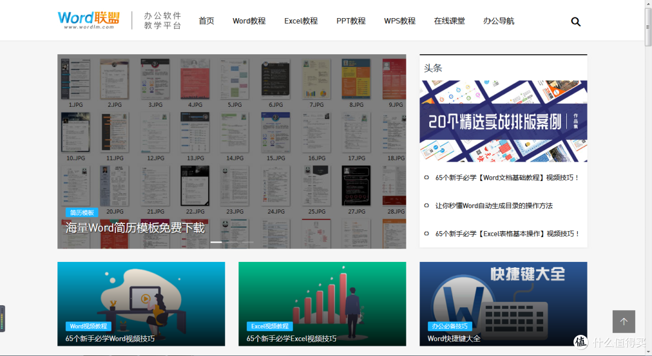This screenshot has height=356, width=652.
Task: Click the 8.JPG orange resume thumbnail
Action: [x=356, y=79]
